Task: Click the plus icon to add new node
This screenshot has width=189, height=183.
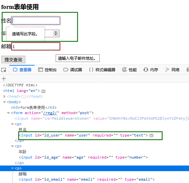Action: point(4,78)
